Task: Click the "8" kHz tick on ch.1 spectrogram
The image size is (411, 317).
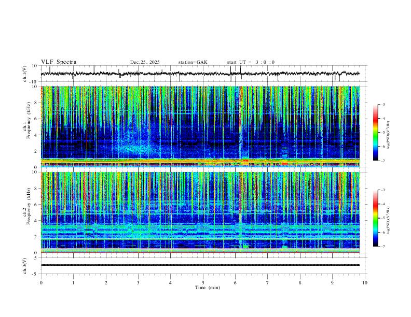Action: 36,103
